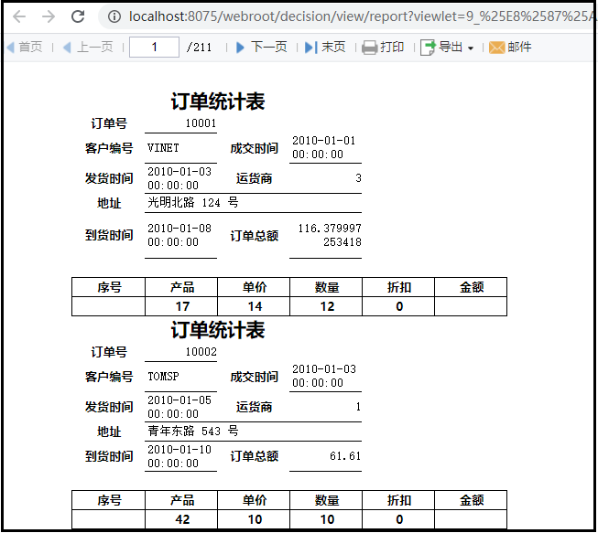Click order number 10001
598x533 pixels.
click(201, 123)
